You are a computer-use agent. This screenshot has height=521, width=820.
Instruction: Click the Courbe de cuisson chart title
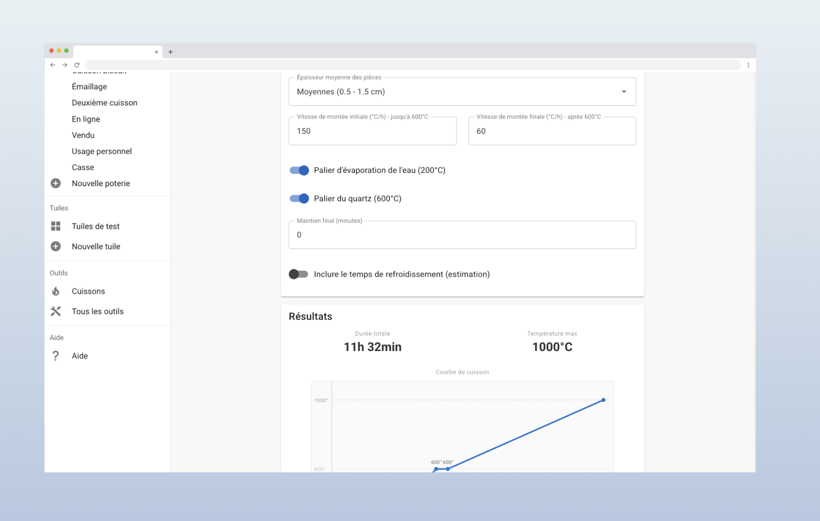[462, 372]
